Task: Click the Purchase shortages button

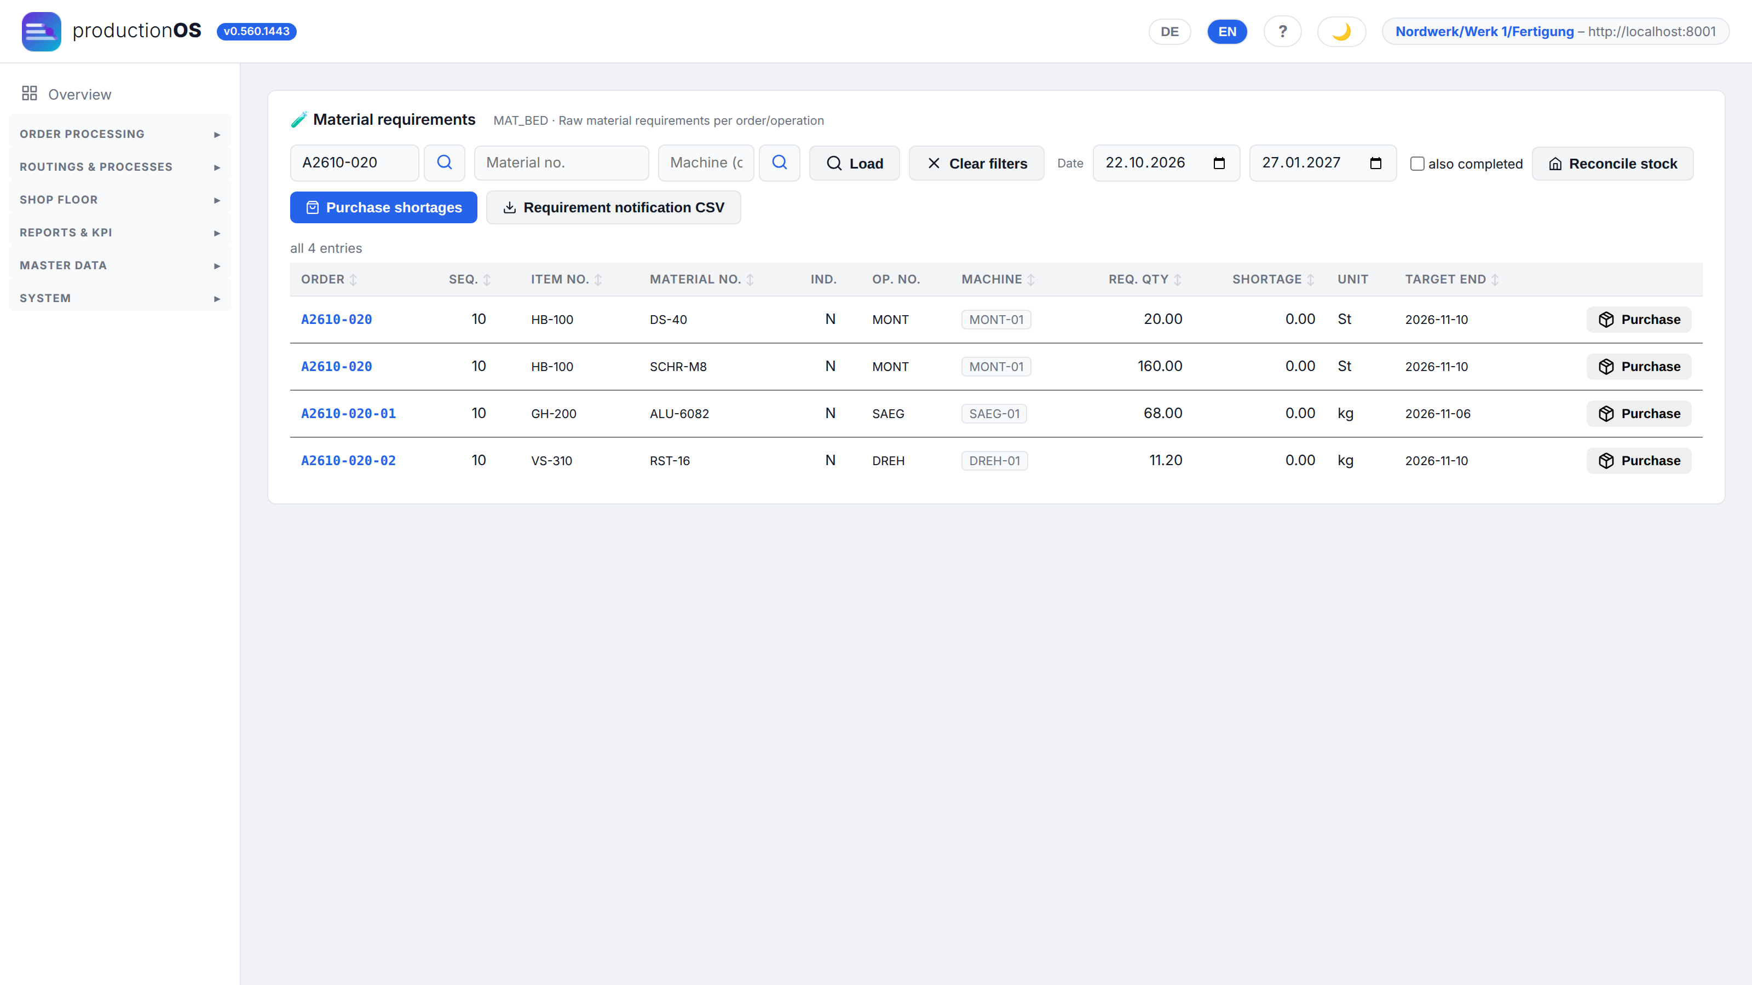Action: [x=384, y=207]
